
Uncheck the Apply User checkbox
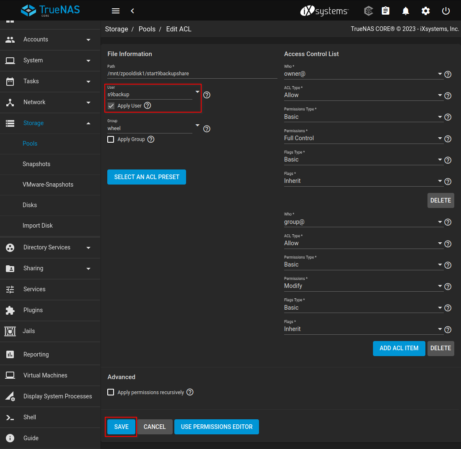tap(111, 106)
